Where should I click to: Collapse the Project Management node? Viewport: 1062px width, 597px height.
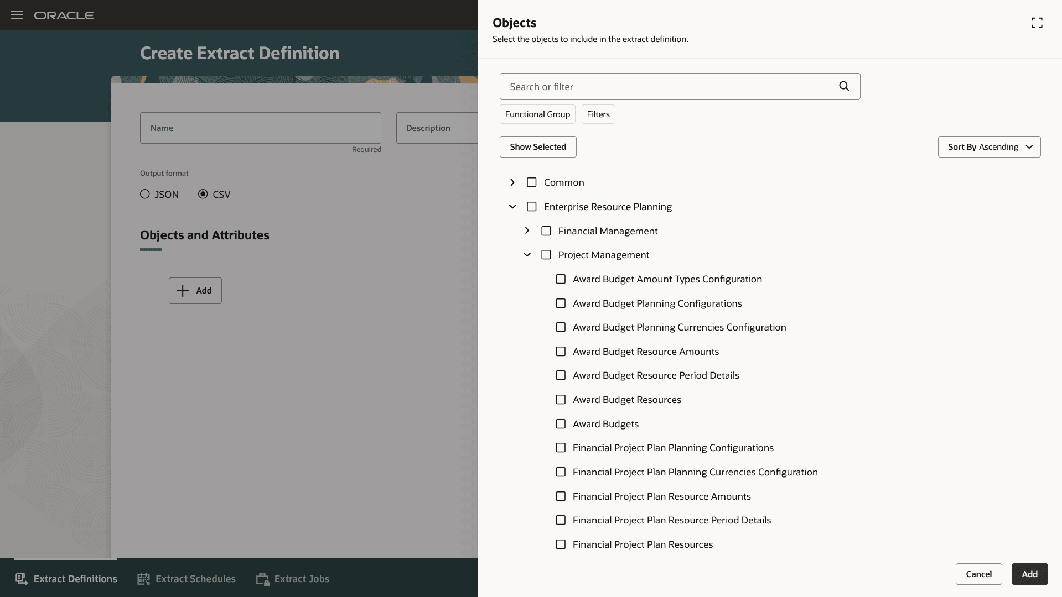[x=527, y=255]
